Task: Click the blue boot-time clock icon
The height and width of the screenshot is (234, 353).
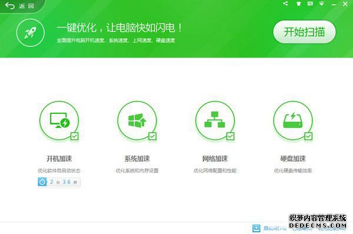Action: click(x=42, y=182)
